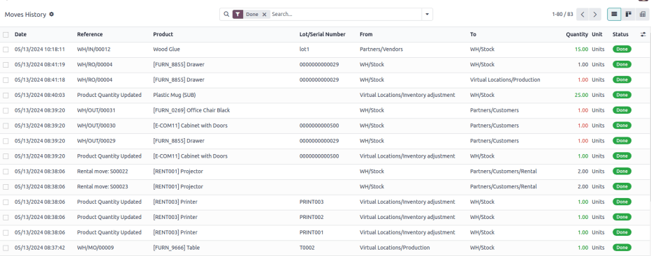651x256 pixels.
Task: Tick the select-all checkbox in header
Action: (x=6, y=34)
